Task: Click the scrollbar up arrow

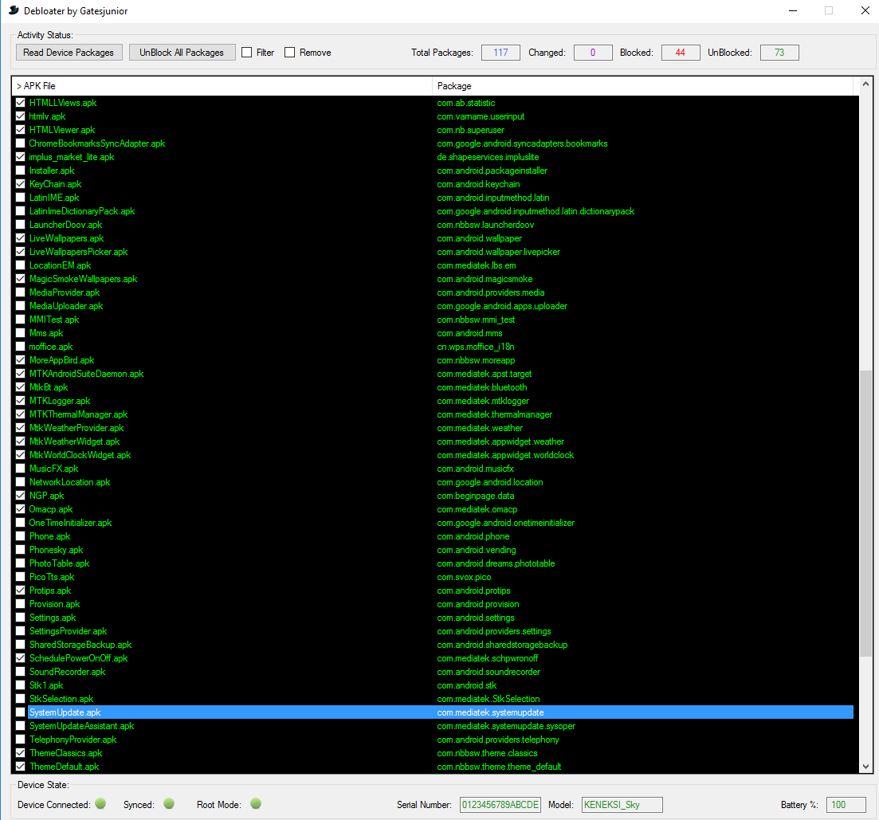Action: [x=865, y=84]
